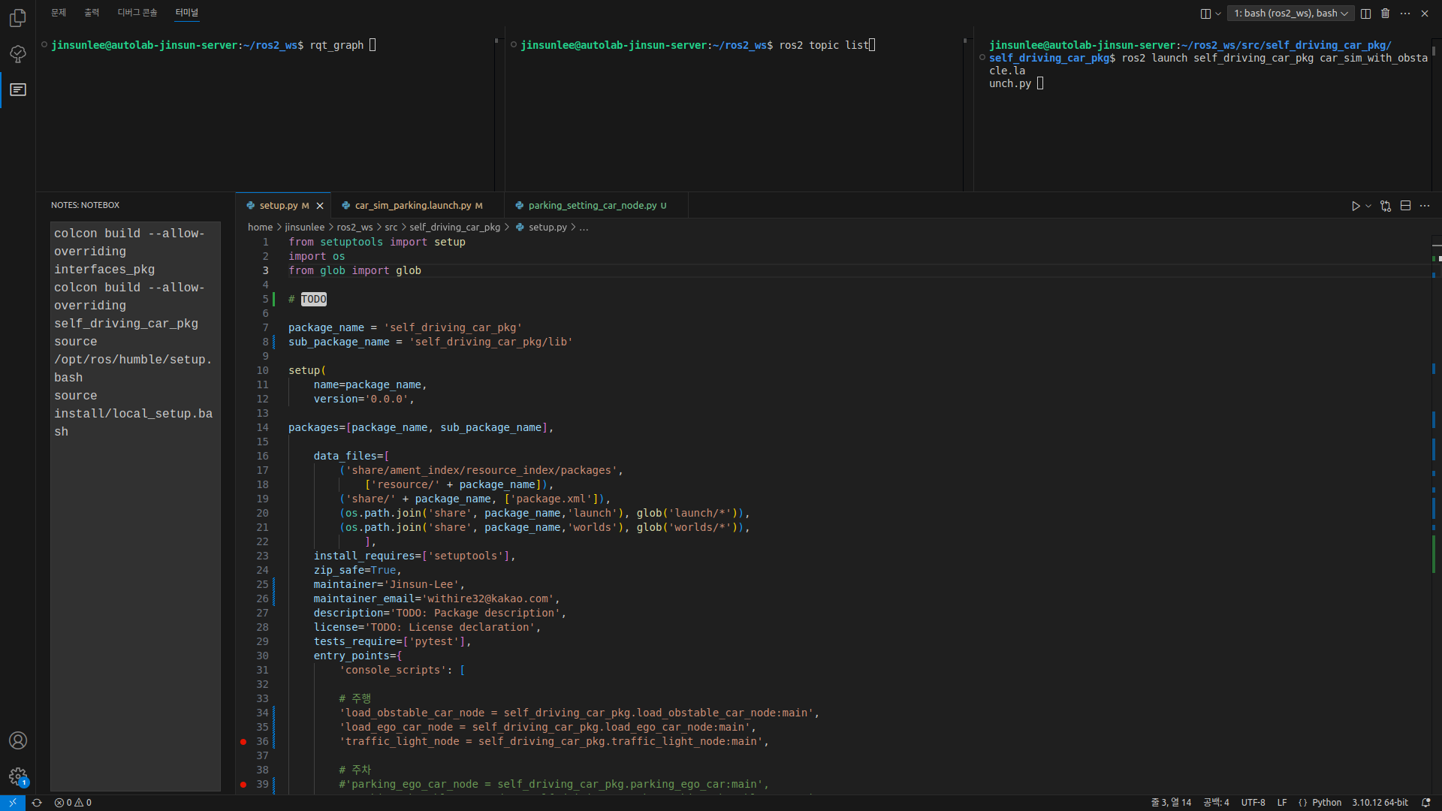Split the editor with layout icon

pos(1406,206)
